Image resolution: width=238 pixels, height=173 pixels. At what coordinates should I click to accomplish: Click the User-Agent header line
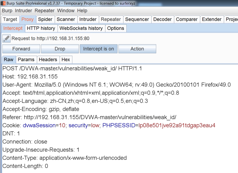click(117, 85)
